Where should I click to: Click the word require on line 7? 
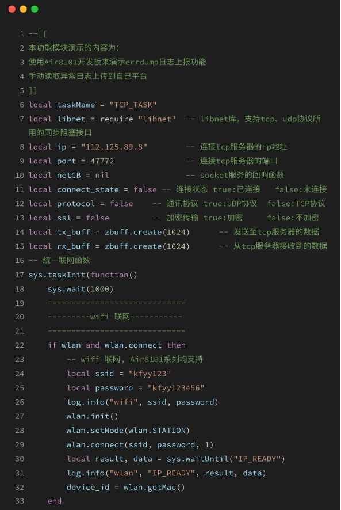pyautogui.click(x=116, y=119)
